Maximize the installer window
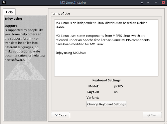 [156, 2]
